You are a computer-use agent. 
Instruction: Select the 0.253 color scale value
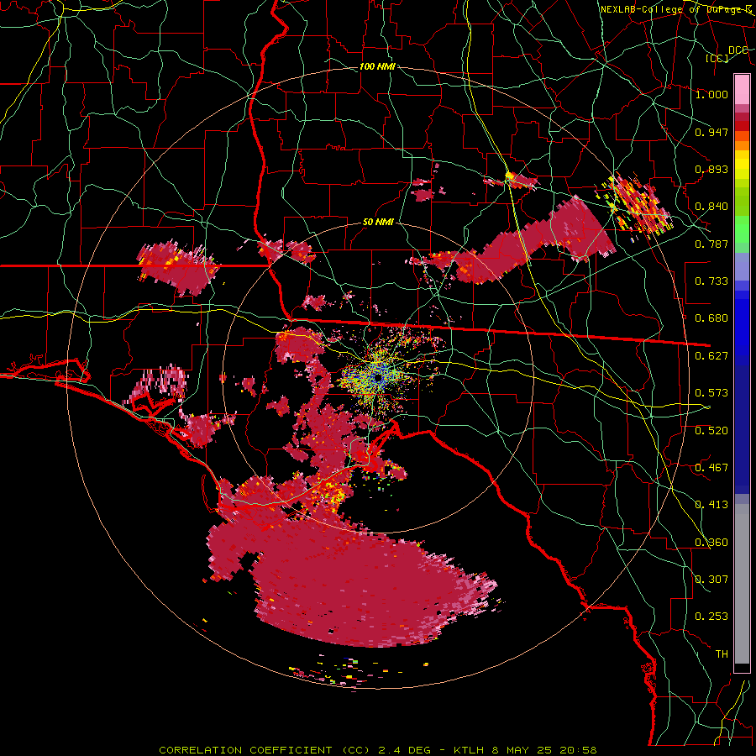tap(711, 617)
